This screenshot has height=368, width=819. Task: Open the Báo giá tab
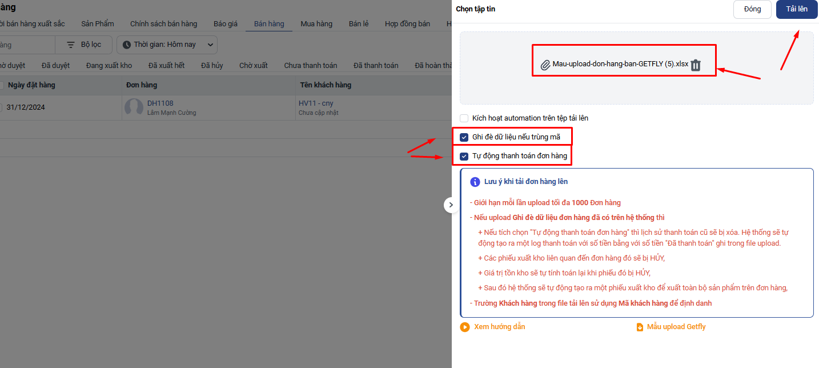pyautogui.click(x=226, y=24)
